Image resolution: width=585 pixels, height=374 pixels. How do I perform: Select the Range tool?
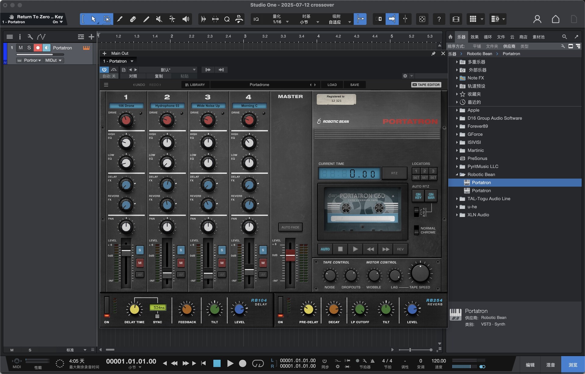click(107, 19)
